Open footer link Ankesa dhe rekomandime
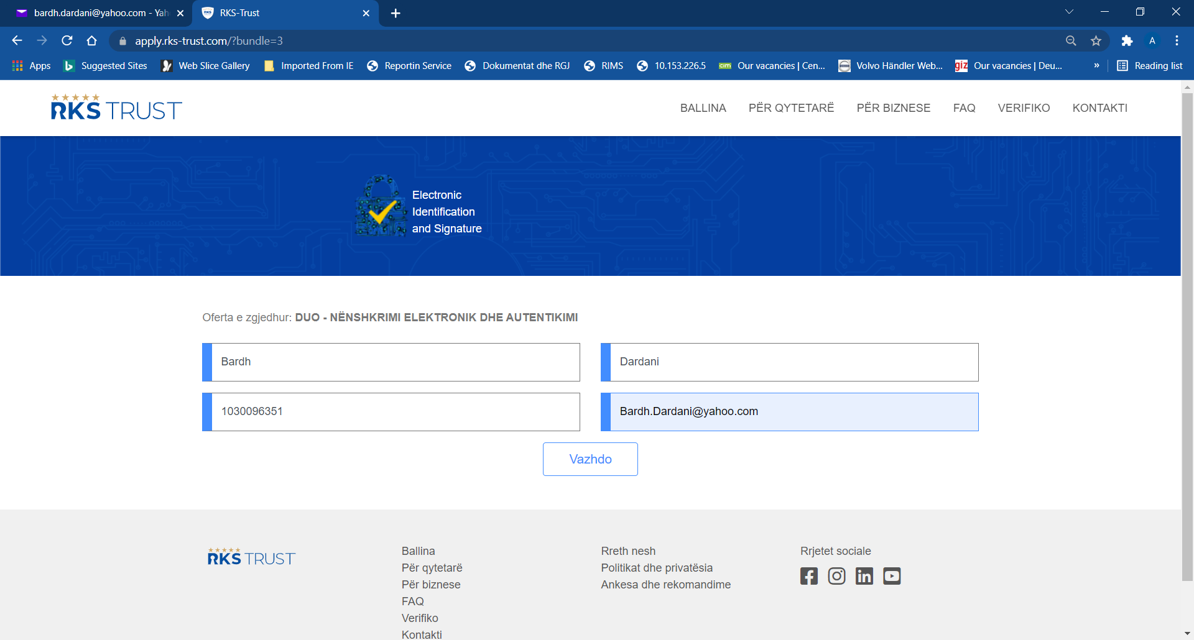 coord(665,585)
